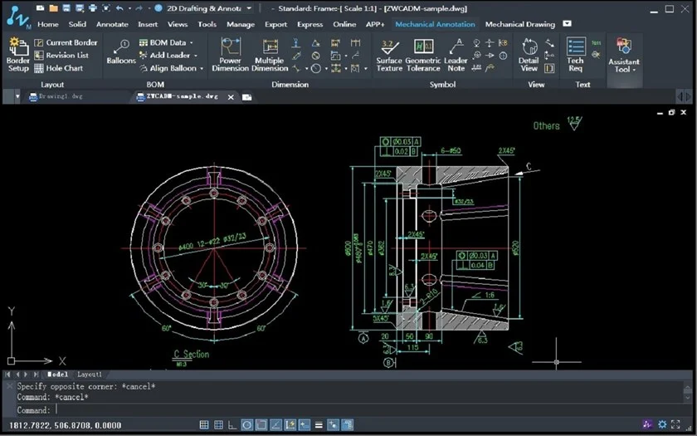Screen dimensions: 697x436
Task: Activate Power Dimension tool
Action: (x=231, y=55)
